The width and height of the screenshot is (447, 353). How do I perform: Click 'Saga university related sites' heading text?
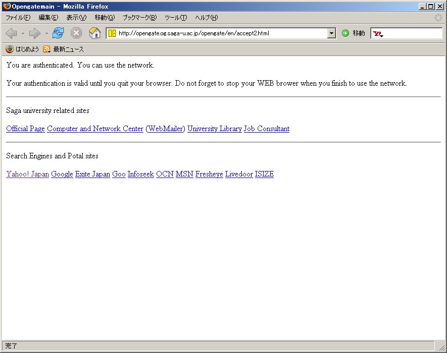click(47, 110)
